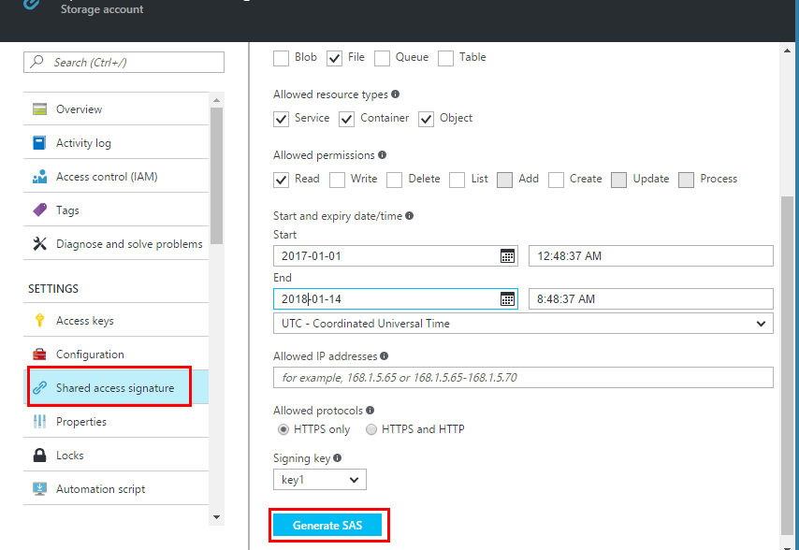Click the Access control (IAM) people icon
This screenshot has height=550, width=799.
(x=39, y=177)
